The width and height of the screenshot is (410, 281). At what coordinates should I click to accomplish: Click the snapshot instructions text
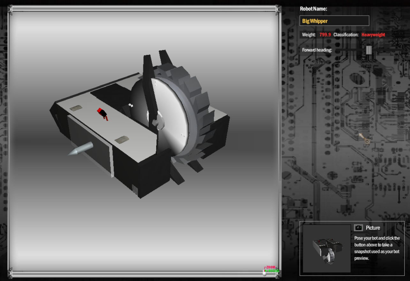[377, 248]
